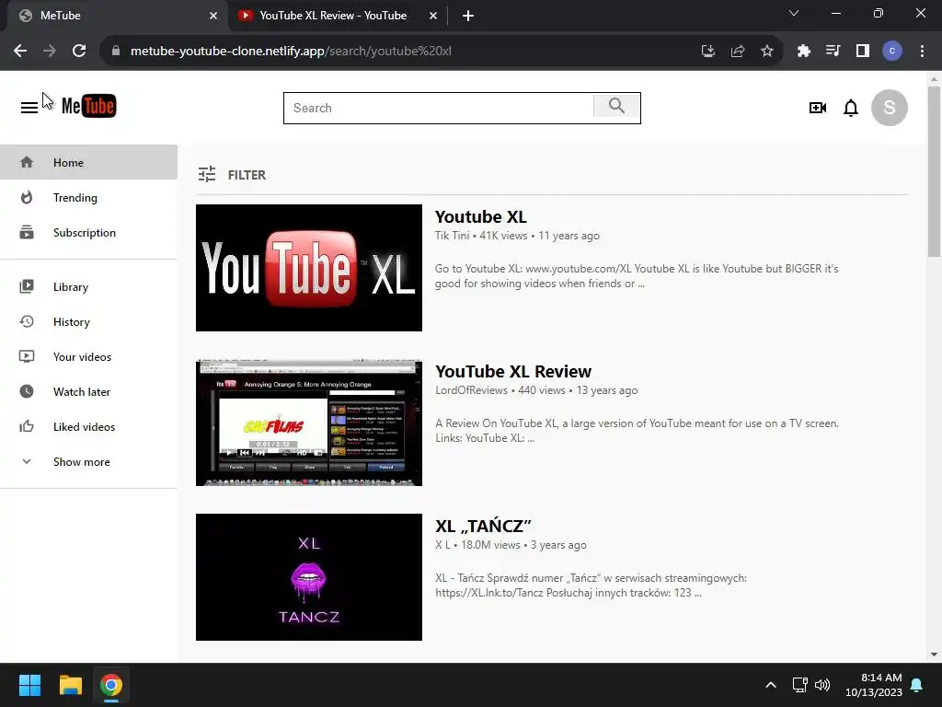Open the hamburger menu next to MeTube logo
Image resolution: width=942 pixels, height=707 pixels.
click(x=29, y=108)
